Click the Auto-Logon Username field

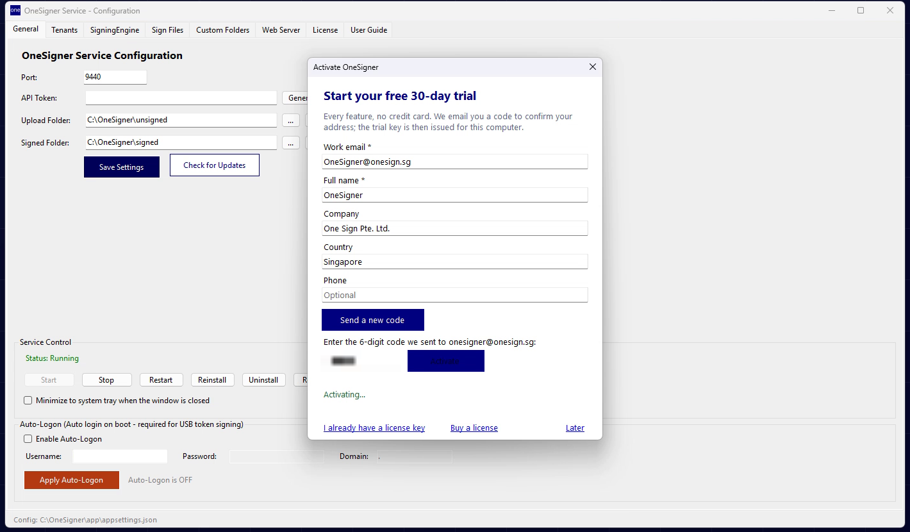coord(120,456)
